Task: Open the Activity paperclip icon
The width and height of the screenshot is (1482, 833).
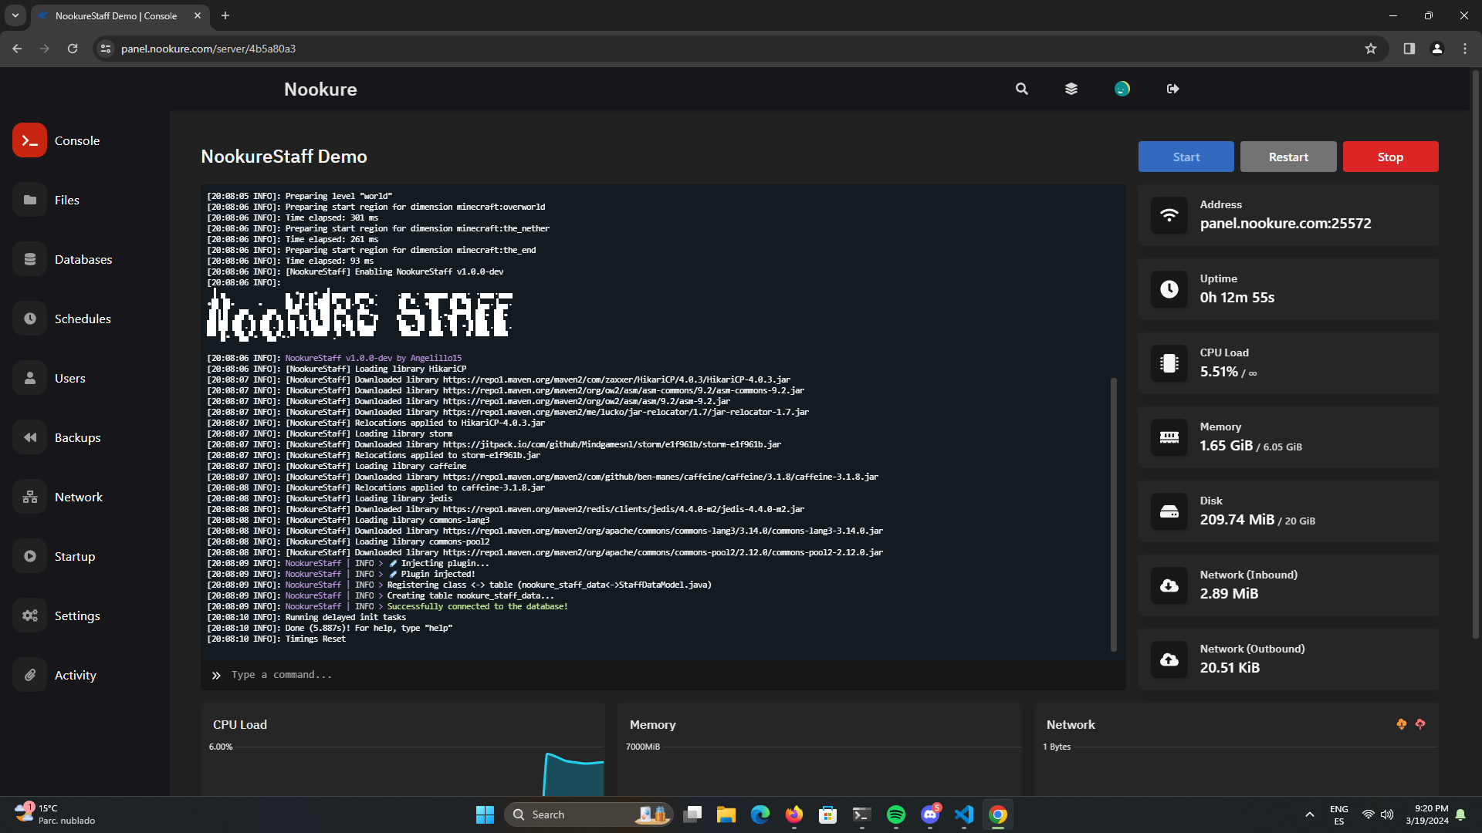Action: click(29, 675)
